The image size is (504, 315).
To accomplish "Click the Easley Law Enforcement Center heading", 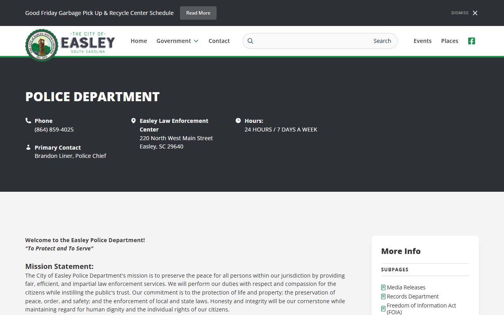I will (174, 125).
